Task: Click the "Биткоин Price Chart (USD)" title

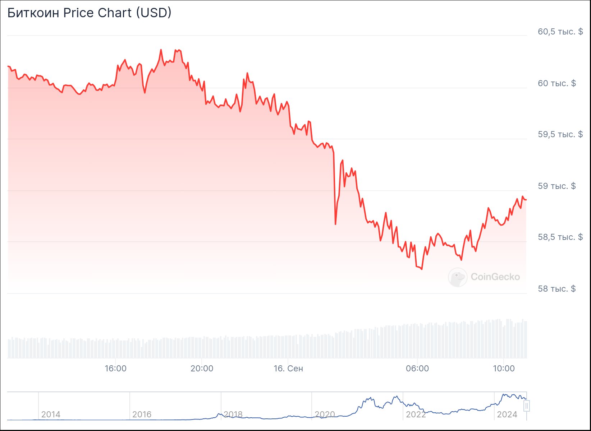Action: (89, 13)
